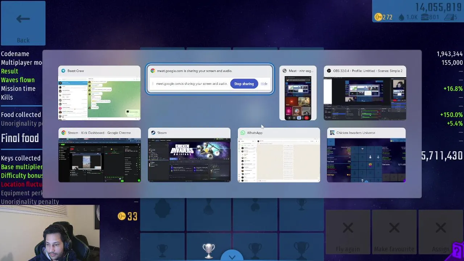Click the Chrome icon on meet.google.com sharing window
Image resolution: width=464 pixels, height=261 pixels.
tap(153, 71)
